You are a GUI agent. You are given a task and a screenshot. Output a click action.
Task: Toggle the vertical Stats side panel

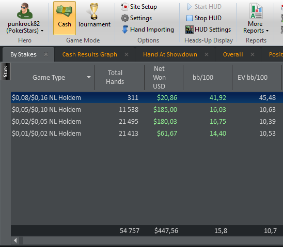click(6, 71)
